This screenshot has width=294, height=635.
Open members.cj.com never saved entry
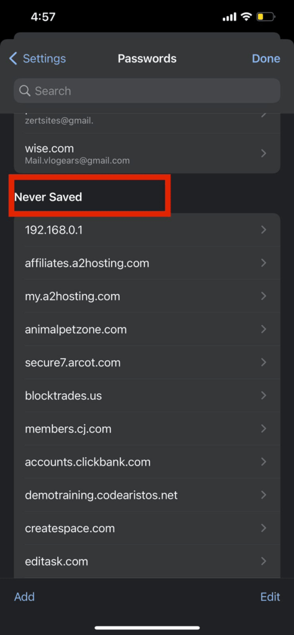point(147,429)
